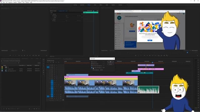Create a New Bin in Project panel
Screen dimensions: 200x112
coord(34,109)
